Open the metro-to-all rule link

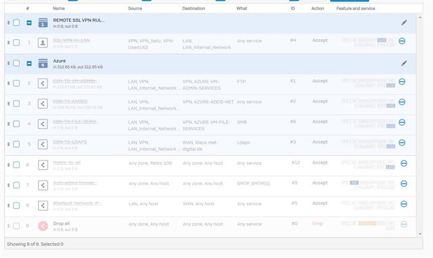(x=67, y=162)
